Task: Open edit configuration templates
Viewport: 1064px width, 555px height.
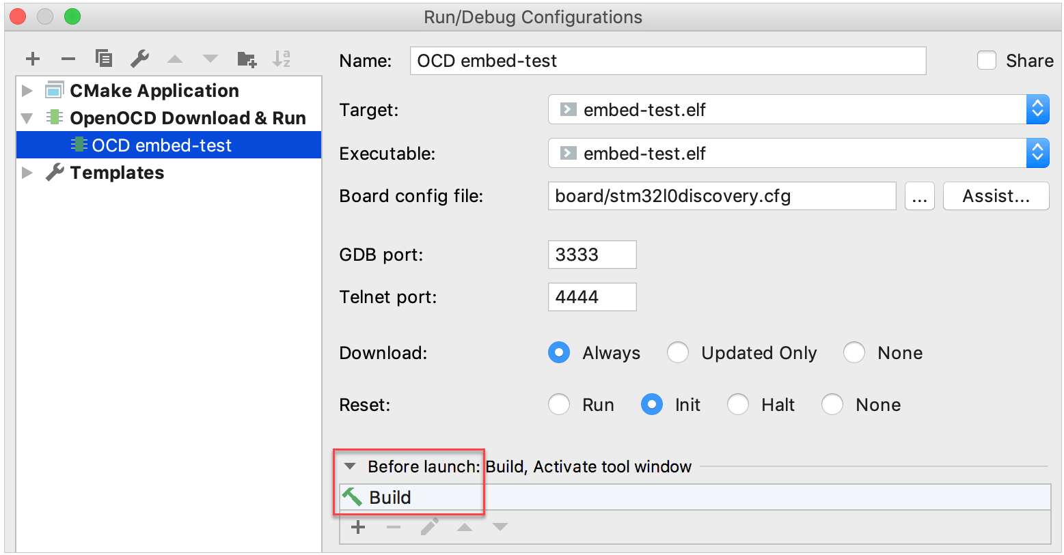Action: tap(139, 59)
